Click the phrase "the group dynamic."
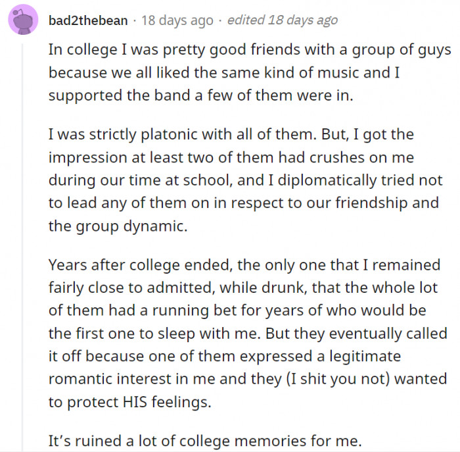460x452 pixels. pyautogui.click(x=118, y=226)
